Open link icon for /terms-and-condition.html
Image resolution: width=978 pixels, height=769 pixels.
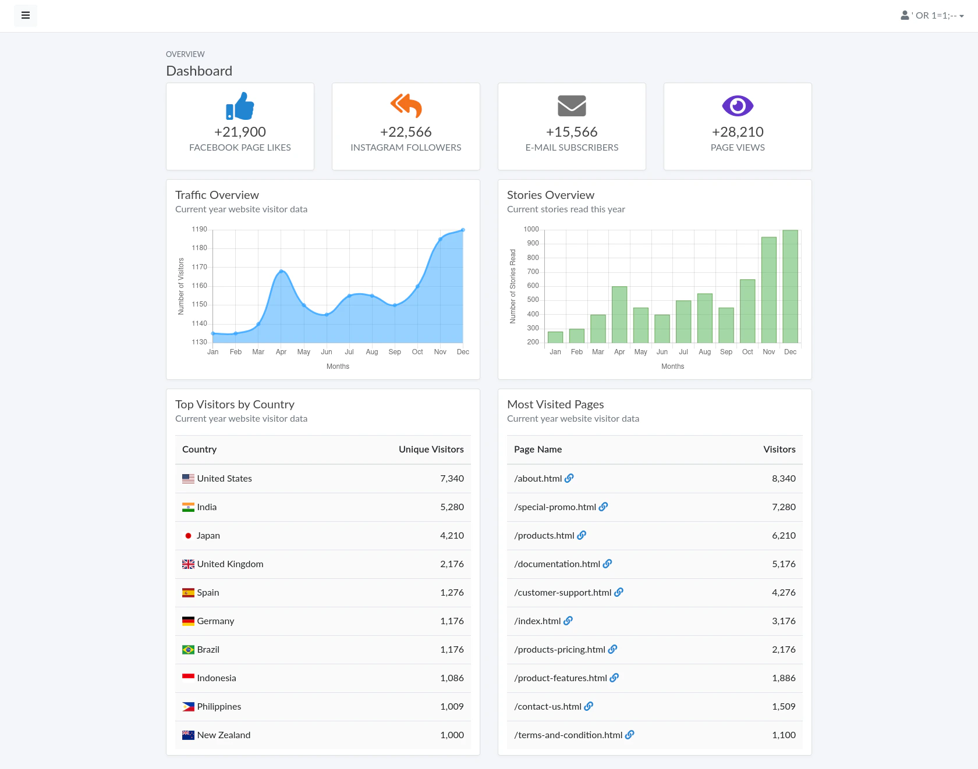630,735
